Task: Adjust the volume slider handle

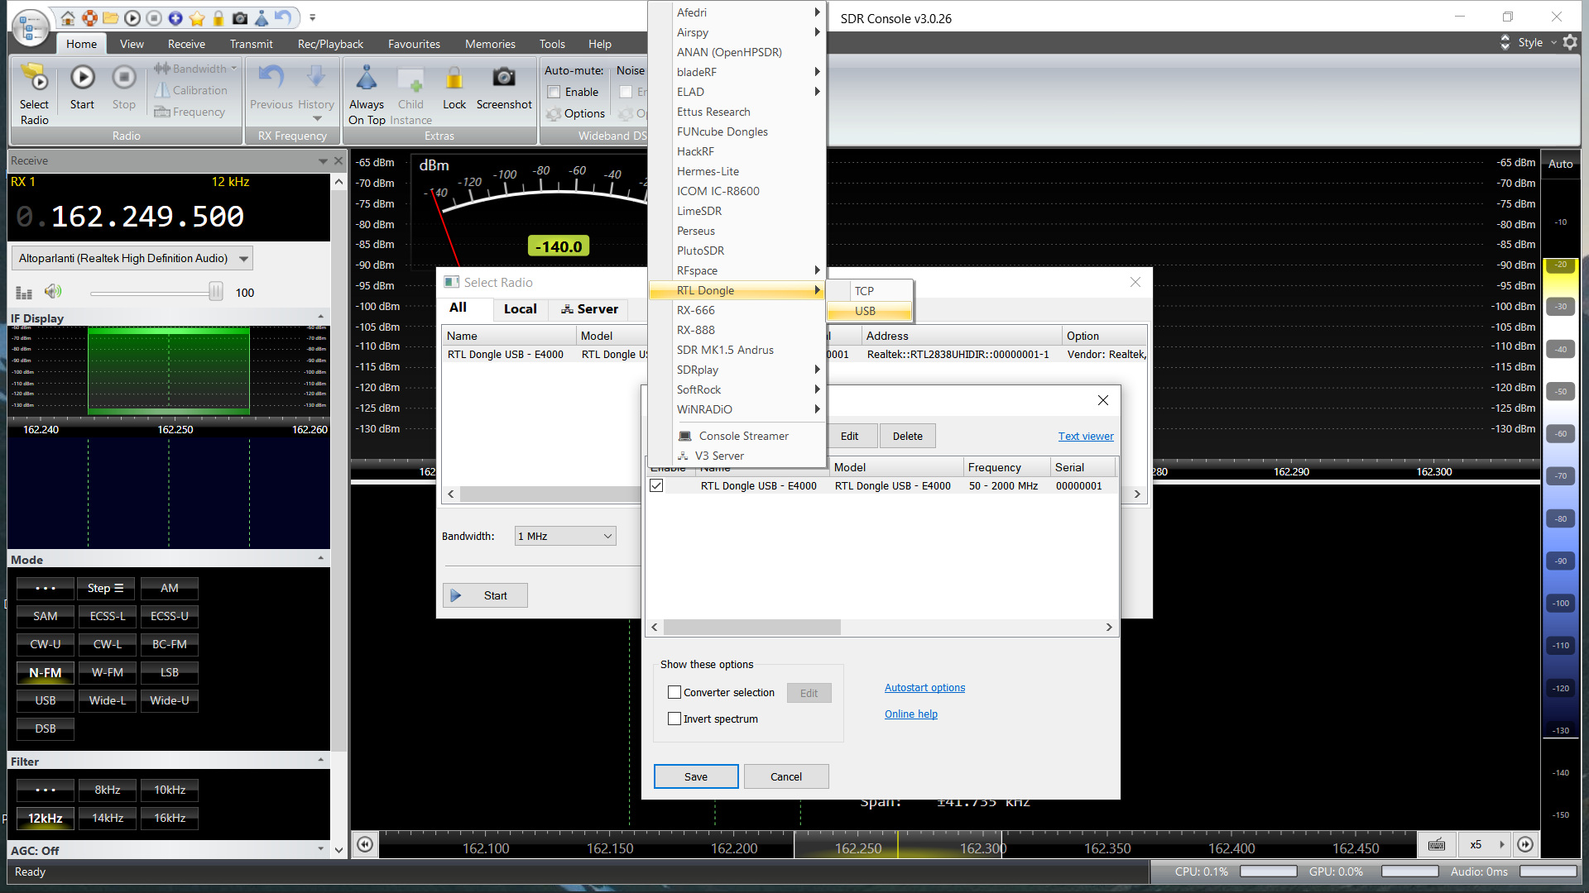Action: [215, 292]
